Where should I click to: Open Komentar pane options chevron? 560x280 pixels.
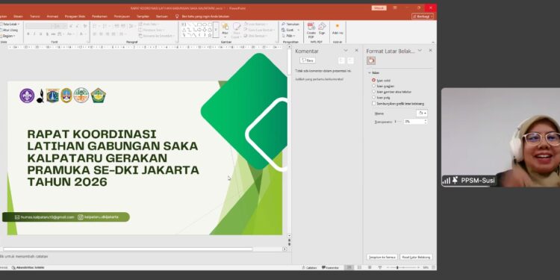point(346,51)
